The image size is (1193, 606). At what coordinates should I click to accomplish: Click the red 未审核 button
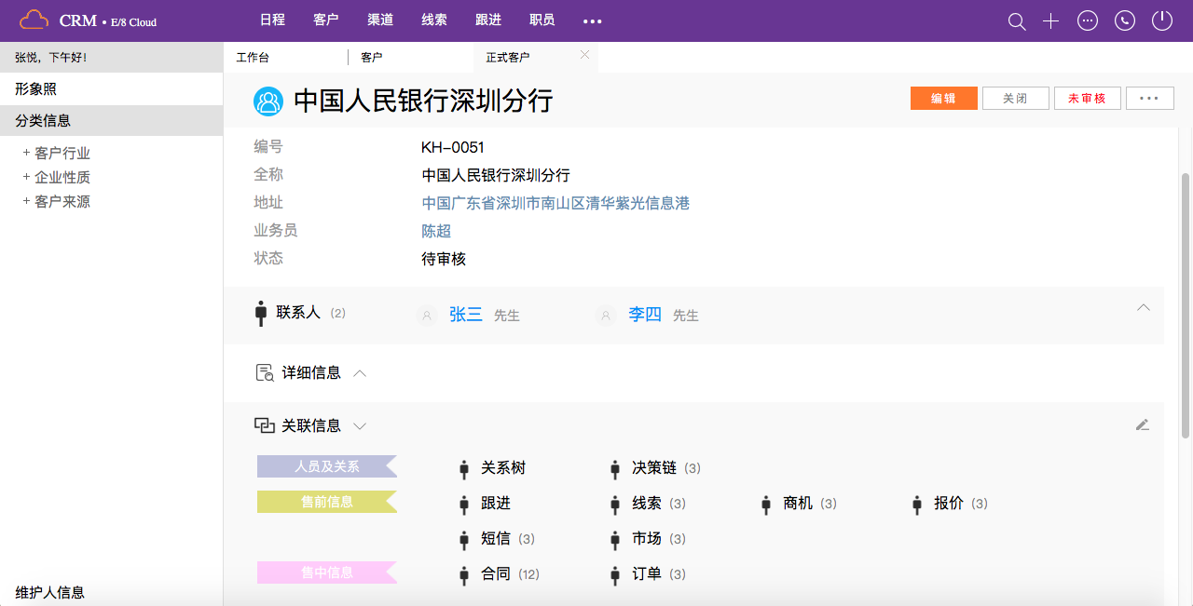pos(1088,98)
